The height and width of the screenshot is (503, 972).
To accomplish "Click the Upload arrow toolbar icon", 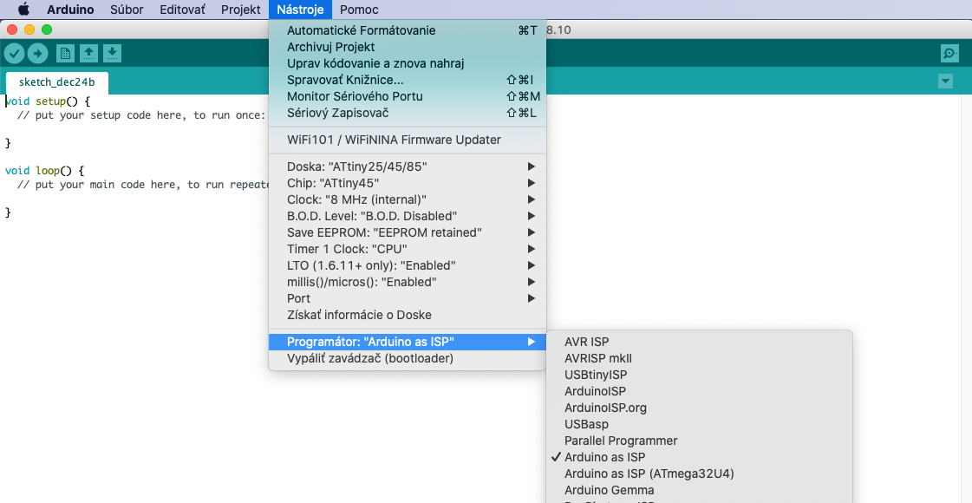I will pos(37,54).
